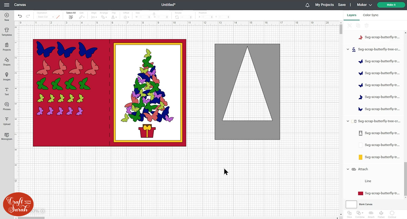The image size is (407, 219).
Task: Collapse the card frame layer group
Action: [348, 121]
